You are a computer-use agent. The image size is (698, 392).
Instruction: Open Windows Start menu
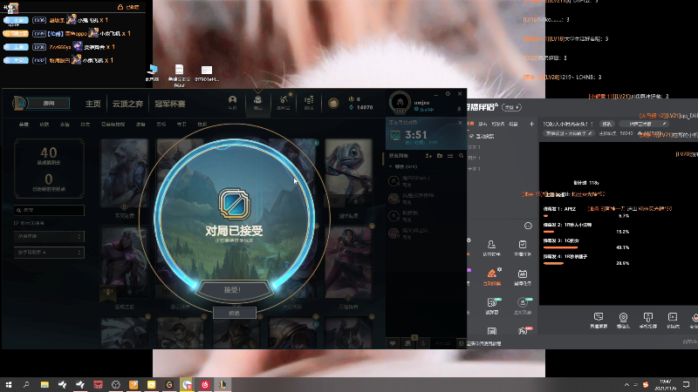click(x=8, y=384)
